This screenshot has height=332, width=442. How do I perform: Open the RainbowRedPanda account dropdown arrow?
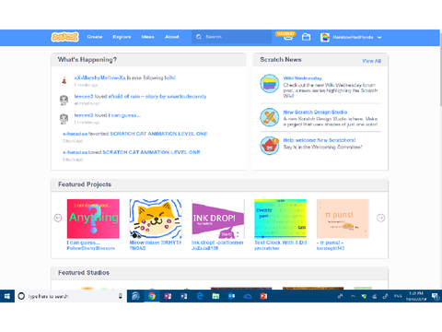pos(379,37)
